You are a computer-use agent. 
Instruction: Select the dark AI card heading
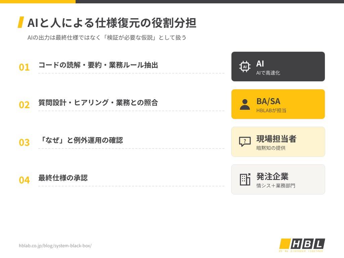[260, 63]
